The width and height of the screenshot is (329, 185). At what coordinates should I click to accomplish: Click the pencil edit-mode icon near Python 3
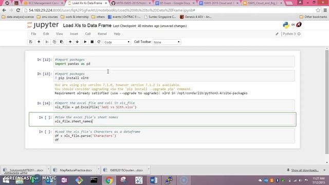click(277, 34)
